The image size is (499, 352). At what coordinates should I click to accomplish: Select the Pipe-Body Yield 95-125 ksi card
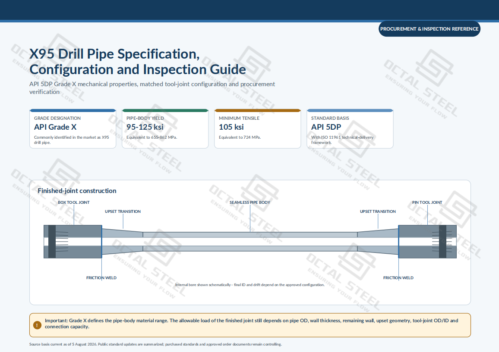[x=165, y=129]
